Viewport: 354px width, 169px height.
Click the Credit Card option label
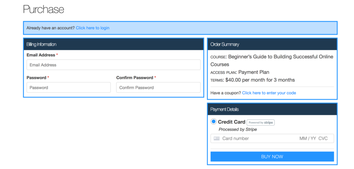click(x=231, y=122)
